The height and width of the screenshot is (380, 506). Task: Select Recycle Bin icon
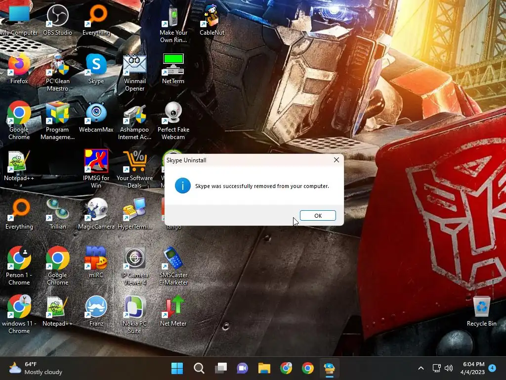[x=481, y=312]
